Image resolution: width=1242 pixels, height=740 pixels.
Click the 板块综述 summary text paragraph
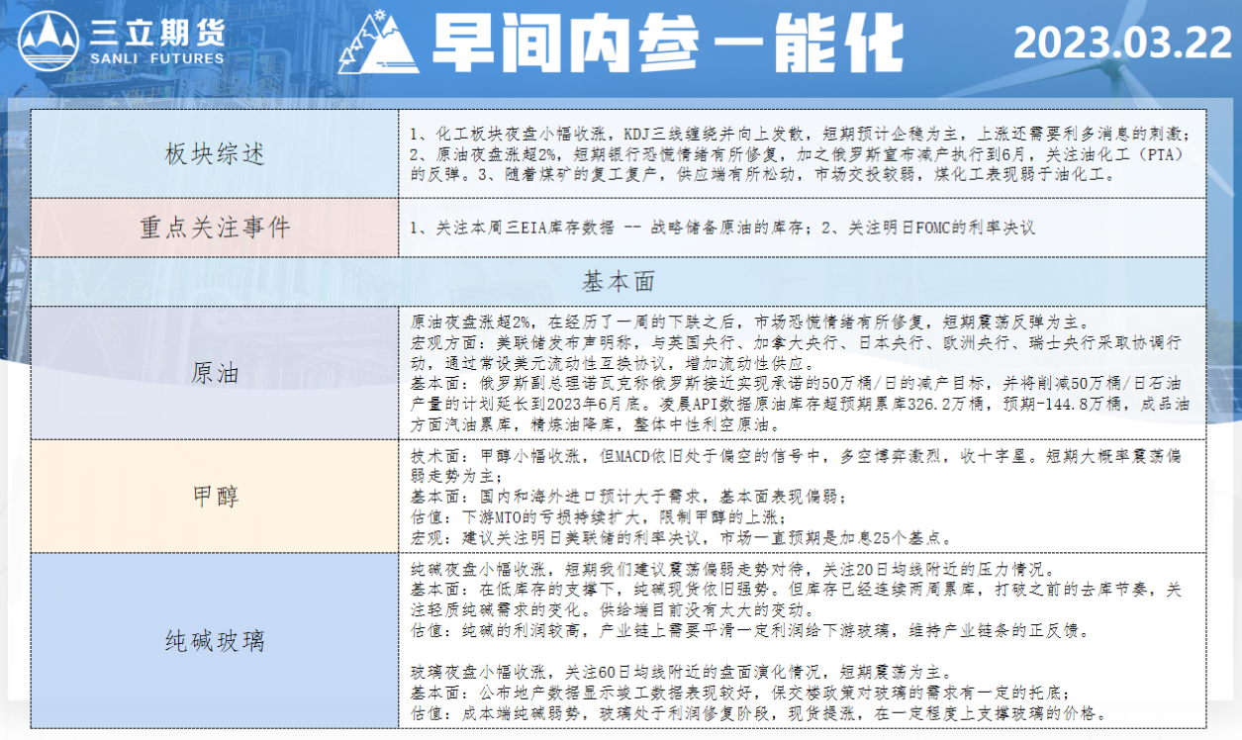click(802, 154)
